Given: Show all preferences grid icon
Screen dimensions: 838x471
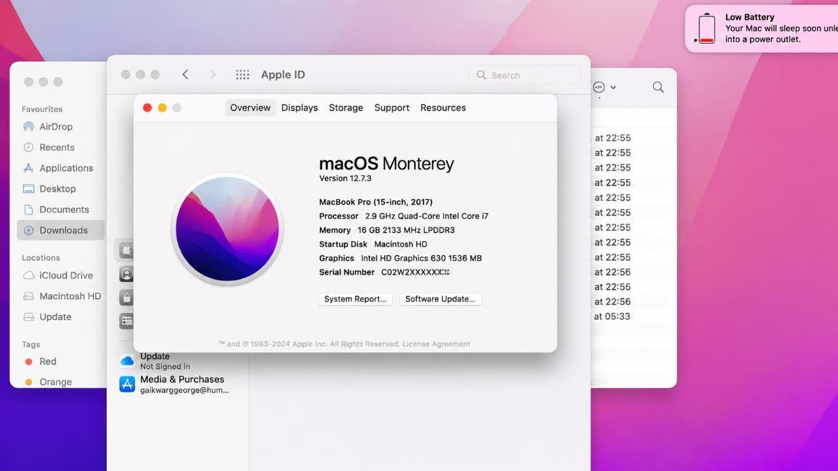Looking at the screenshot, I should point(242,75).
